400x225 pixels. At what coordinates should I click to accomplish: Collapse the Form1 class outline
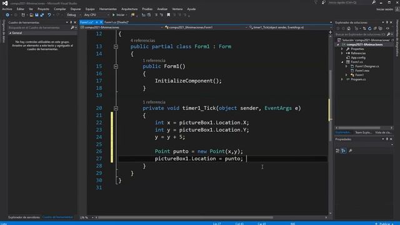(x=116, y=47)
